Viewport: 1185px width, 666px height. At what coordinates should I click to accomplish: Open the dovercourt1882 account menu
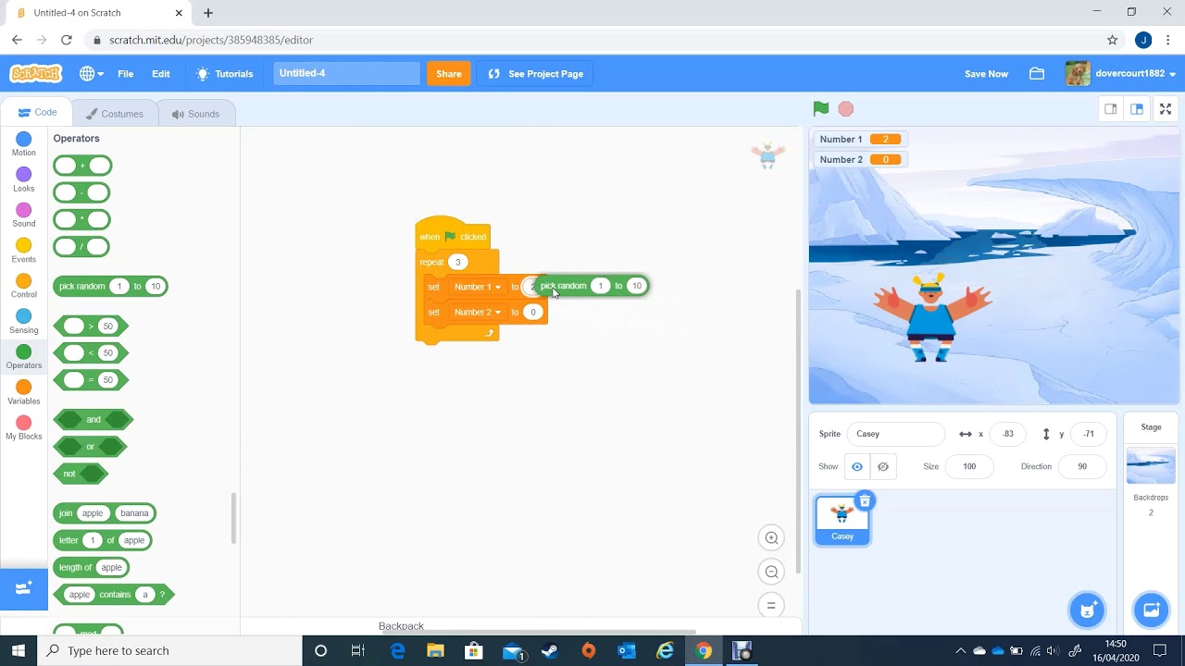[x=1121, y=74]
